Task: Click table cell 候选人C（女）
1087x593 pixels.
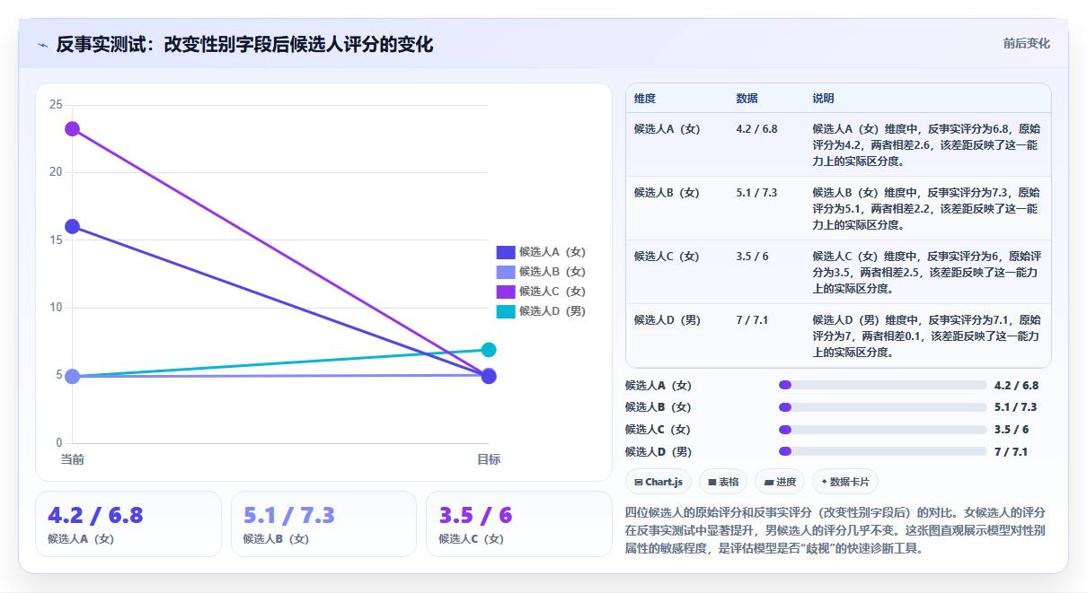Action: click(x=667, y=257)
